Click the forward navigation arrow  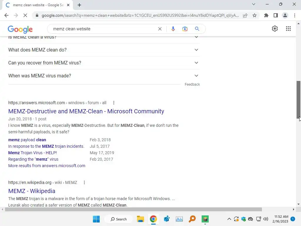click(x=16, y=15)
